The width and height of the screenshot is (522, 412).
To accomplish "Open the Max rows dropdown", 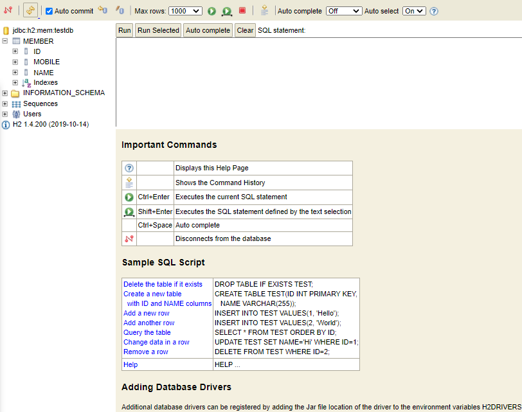I will click(x=185, y=11).
